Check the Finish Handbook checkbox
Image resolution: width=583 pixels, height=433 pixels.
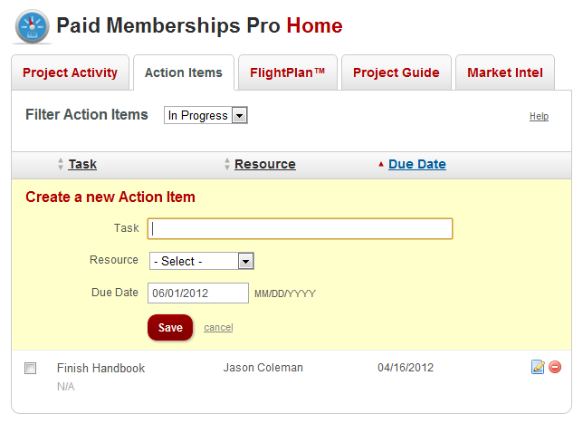point(30,369)
